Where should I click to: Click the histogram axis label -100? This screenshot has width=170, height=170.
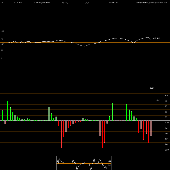click(x=167, y=150)
